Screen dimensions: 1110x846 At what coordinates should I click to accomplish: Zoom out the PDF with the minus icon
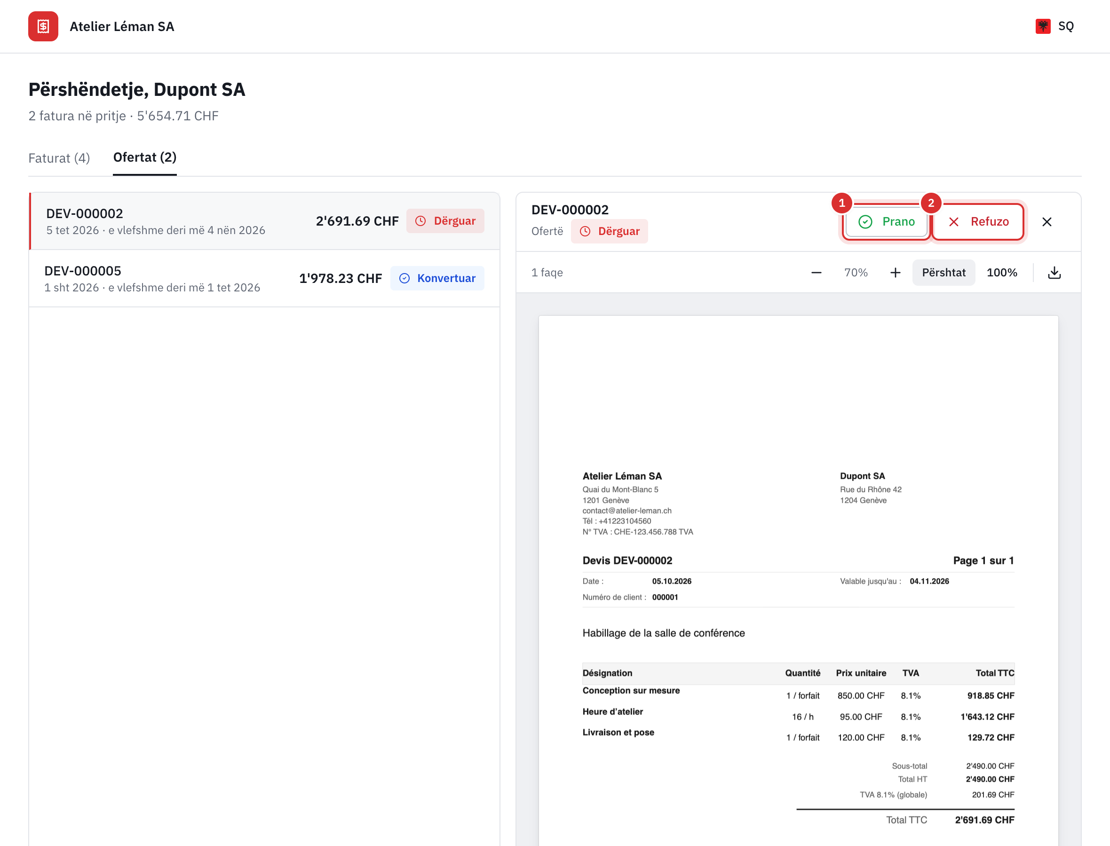[816, 273]
